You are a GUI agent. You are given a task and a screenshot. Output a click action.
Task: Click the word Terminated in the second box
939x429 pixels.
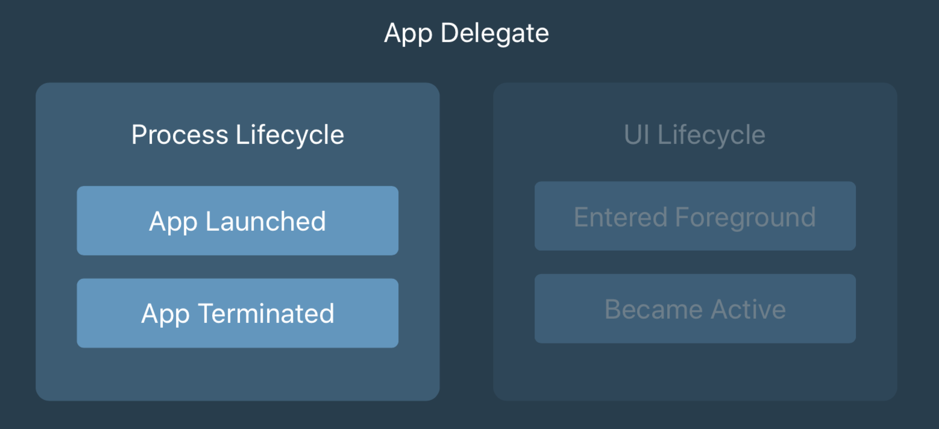[x=266, y=313]
